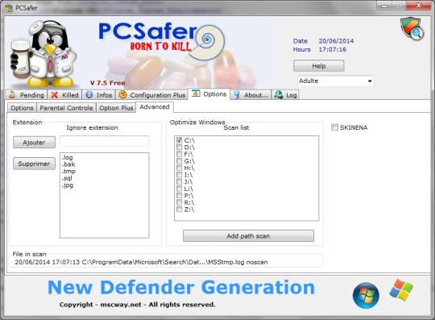435x320 pixels.
Task: Switch to the Pending tab
Action: (27, 95)
